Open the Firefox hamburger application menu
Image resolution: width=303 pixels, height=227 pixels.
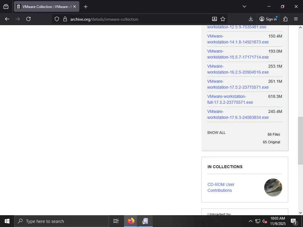(x=296, y=19)
